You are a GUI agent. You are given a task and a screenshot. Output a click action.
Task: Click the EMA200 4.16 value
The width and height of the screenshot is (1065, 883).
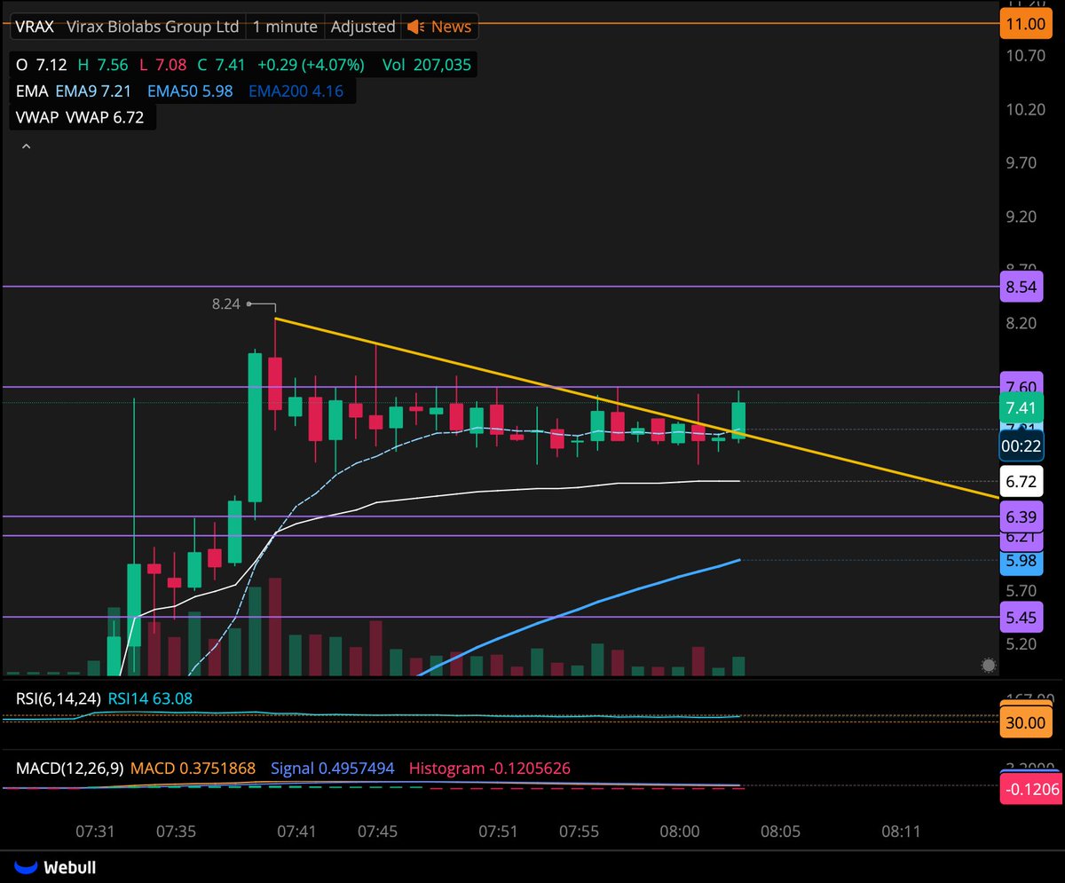point(296,91)
